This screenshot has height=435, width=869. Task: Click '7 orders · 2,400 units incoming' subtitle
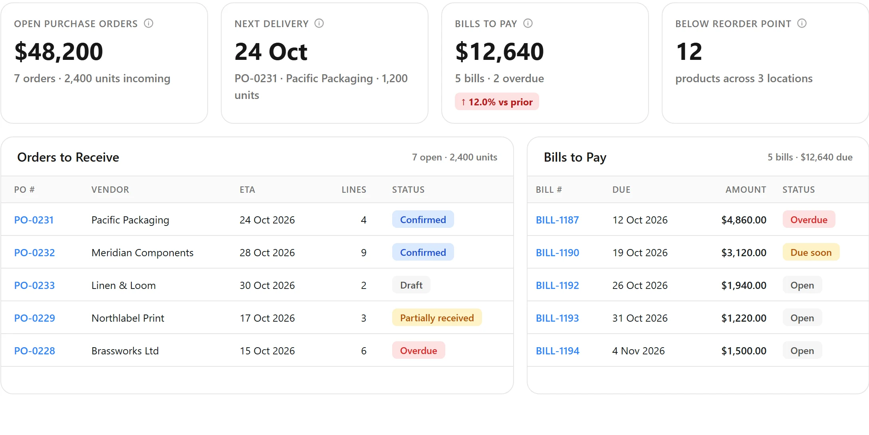tap(92, 79)
